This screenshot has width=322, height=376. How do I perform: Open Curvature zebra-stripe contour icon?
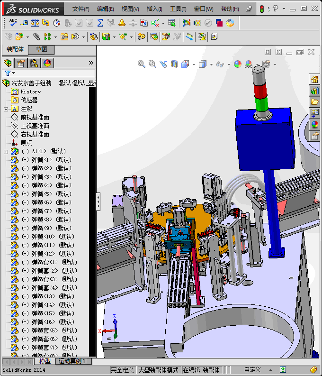[197, 23]
